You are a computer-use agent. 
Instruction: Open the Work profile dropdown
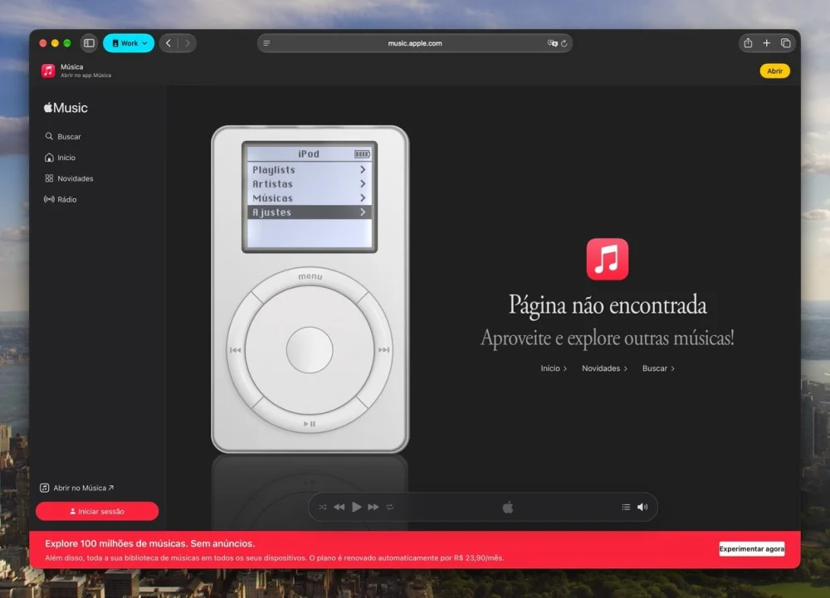[x=129, y=43]
